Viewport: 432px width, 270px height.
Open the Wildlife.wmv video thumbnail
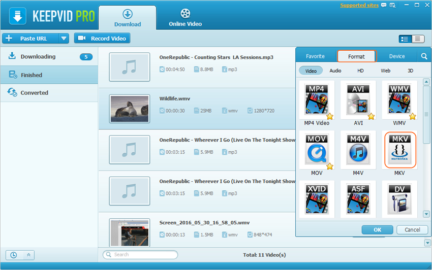click(130, 109)
